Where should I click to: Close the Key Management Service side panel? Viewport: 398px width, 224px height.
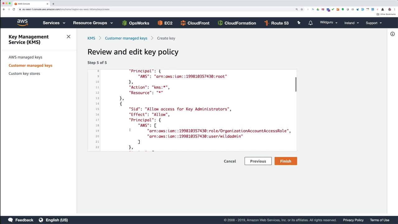[68, 37]
